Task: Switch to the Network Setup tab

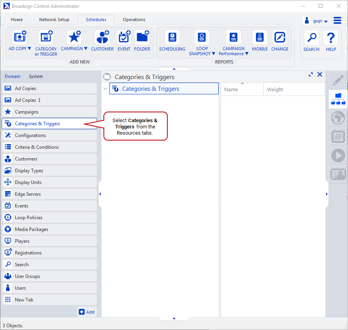Action: pos(54,20)
